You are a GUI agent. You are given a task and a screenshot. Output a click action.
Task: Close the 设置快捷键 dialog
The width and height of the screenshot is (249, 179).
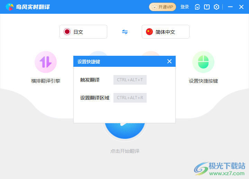(x=169, y=61)
